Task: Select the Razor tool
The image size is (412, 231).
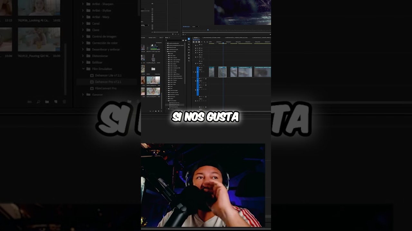Action: [189, 47]
